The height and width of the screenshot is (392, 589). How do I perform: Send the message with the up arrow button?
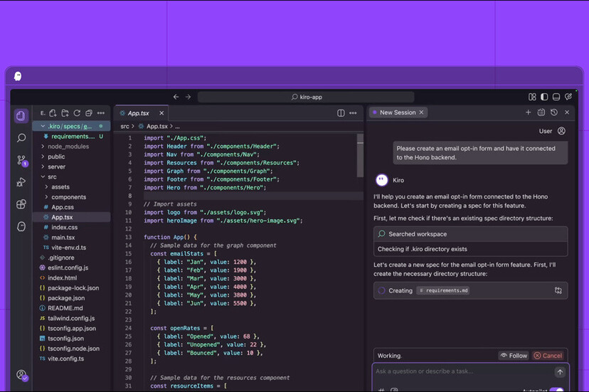560,372
